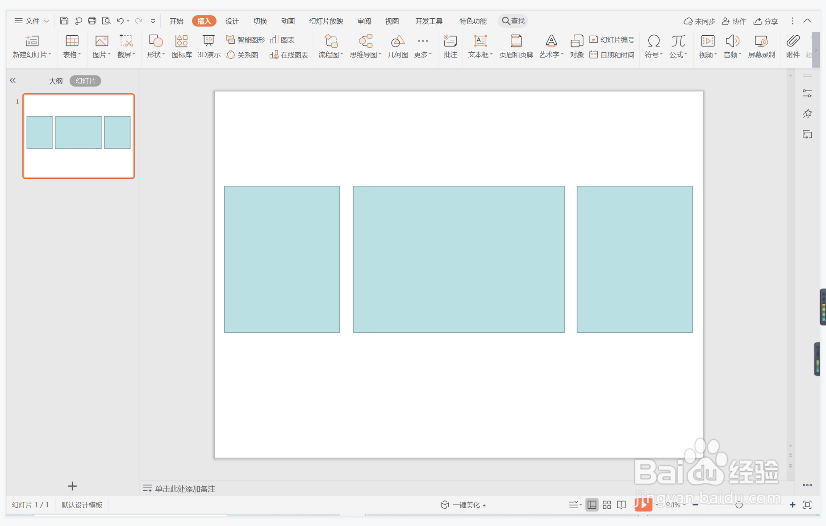The image size is (826, 526).
Task: Expand the 一键美化 options
Action: click(484, 505)
